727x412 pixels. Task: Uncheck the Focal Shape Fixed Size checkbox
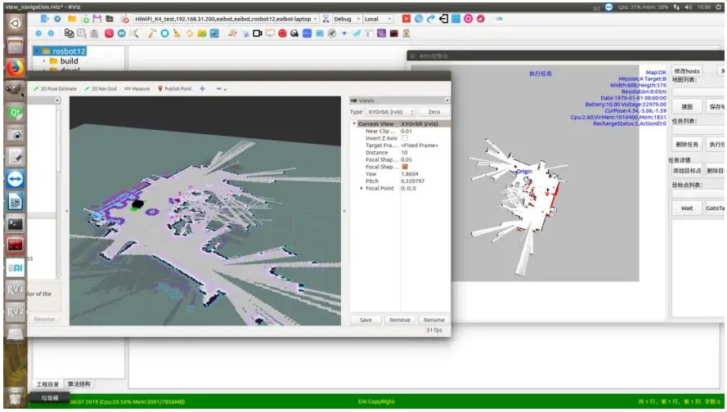point(404,167)
